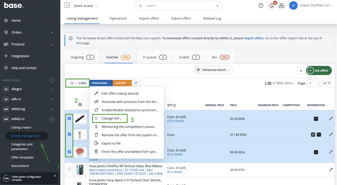Open notifications bell icon
The image size is (337, 185).
pyautogui.click(x=272, y=6)
